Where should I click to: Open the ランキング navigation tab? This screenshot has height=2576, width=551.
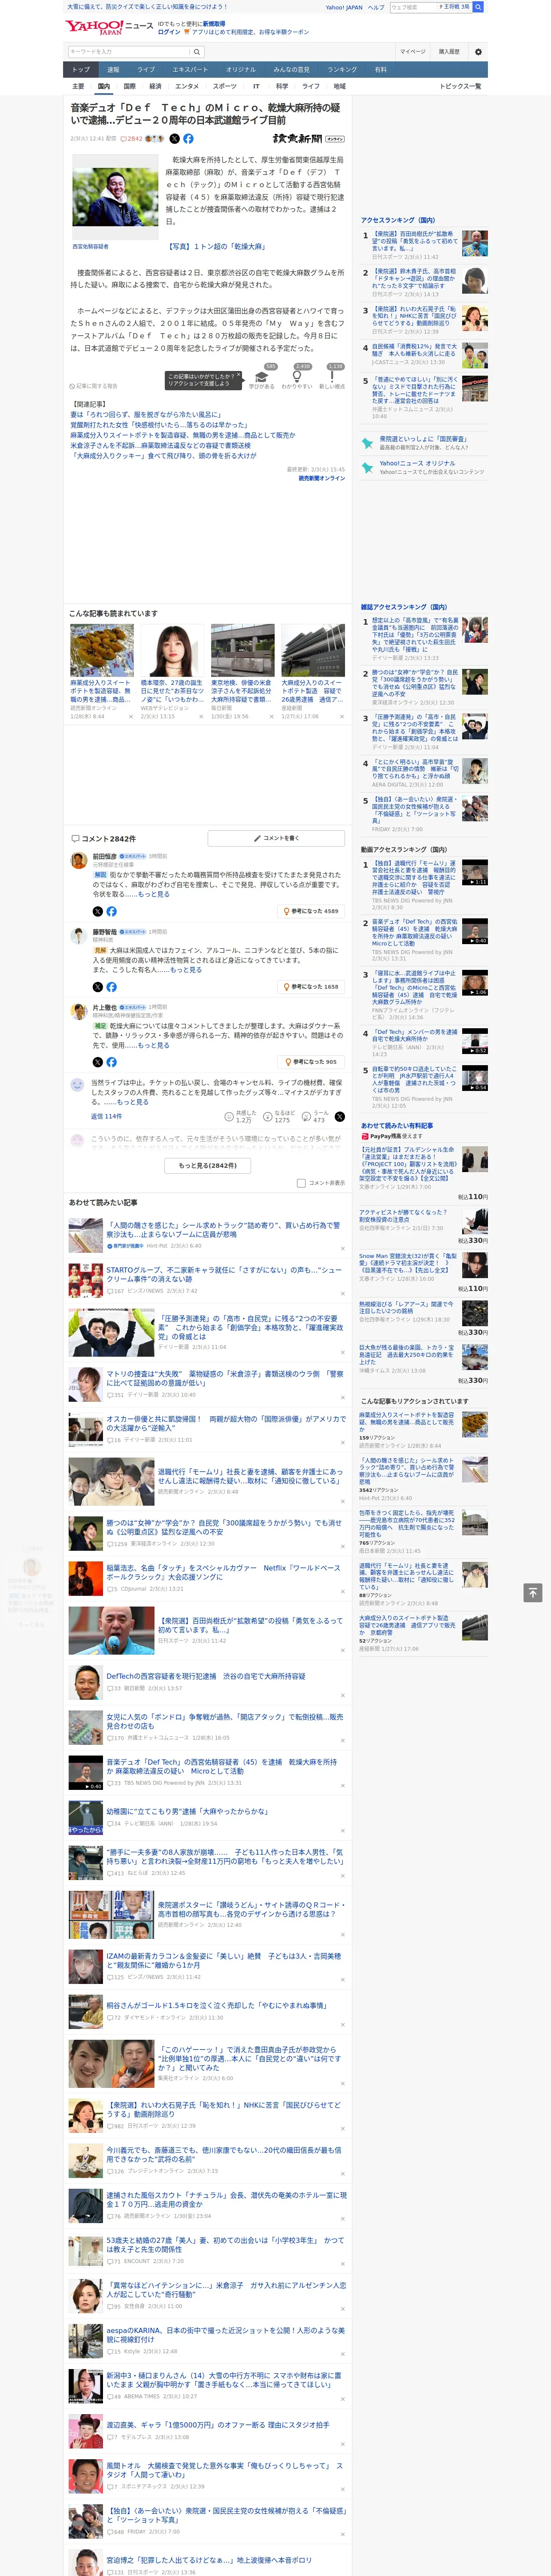coord(342,69)
